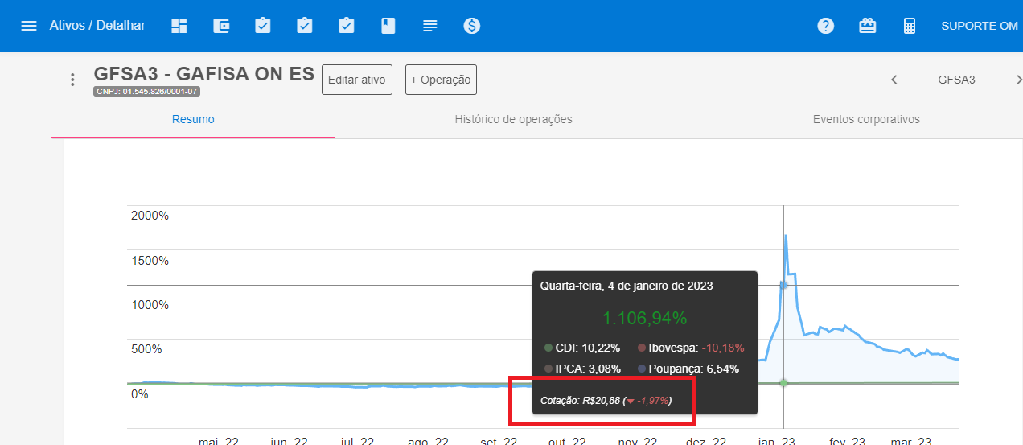Click the wallet icon in toolbar
This screenshot has width=1023, height=445.
tap(221, 26)
